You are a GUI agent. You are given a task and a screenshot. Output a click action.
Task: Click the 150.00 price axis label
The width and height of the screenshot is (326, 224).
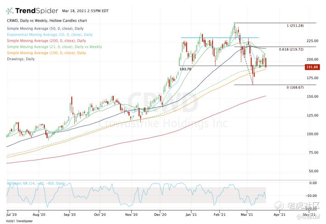(312, 96)
